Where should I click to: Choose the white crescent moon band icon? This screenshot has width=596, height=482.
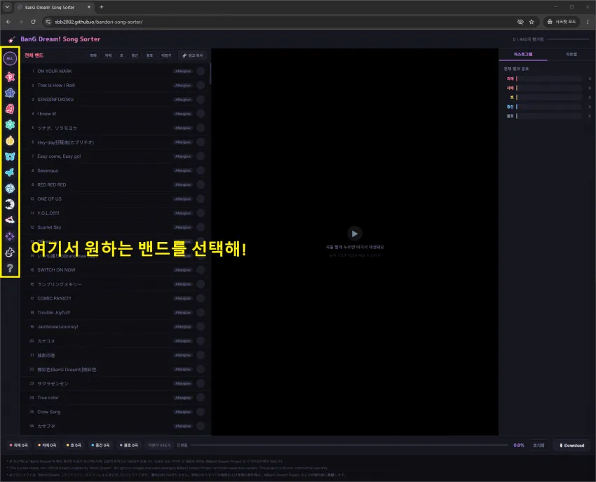[10, 204]
